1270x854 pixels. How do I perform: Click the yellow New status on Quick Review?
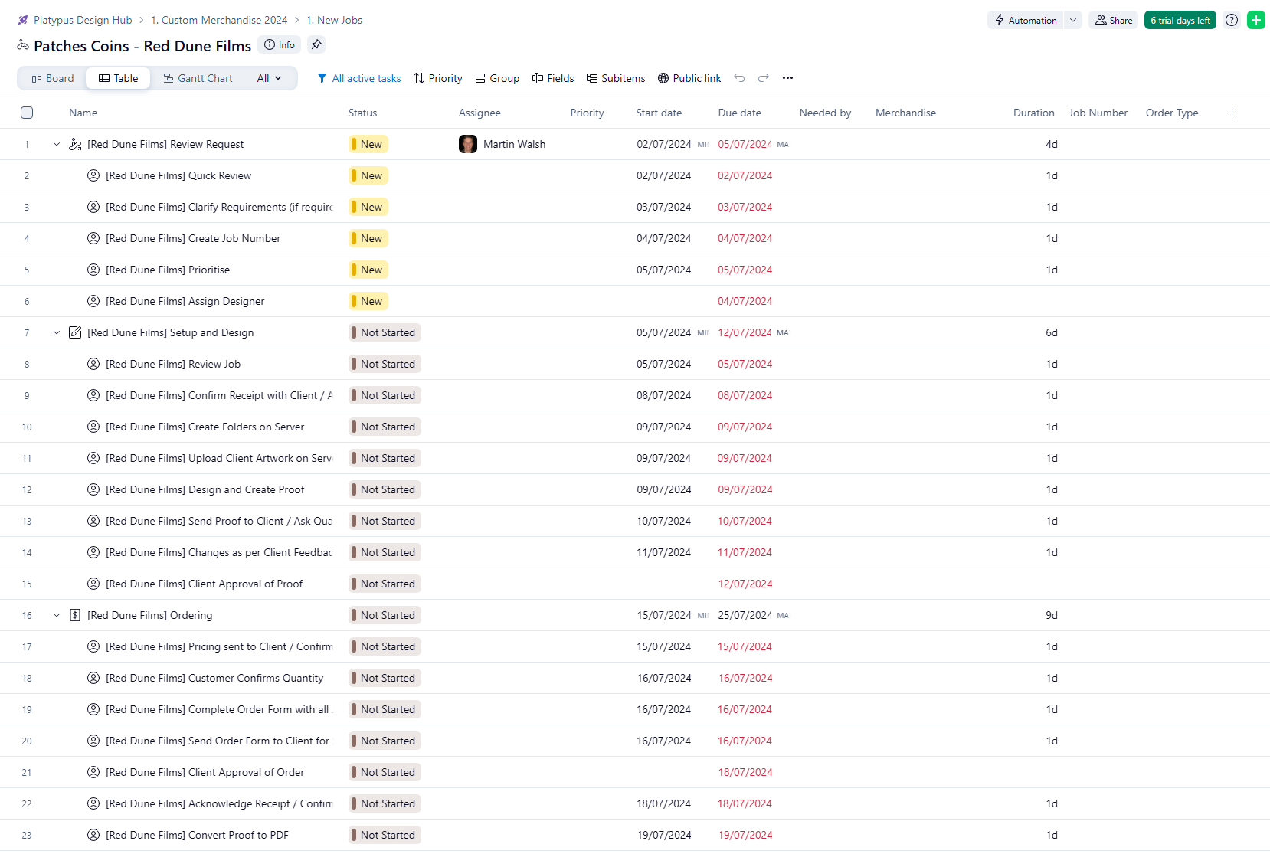coord(368,176)
